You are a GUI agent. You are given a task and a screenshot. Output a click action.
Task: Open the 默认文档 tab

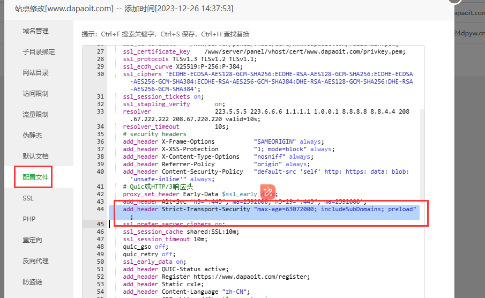35,157
